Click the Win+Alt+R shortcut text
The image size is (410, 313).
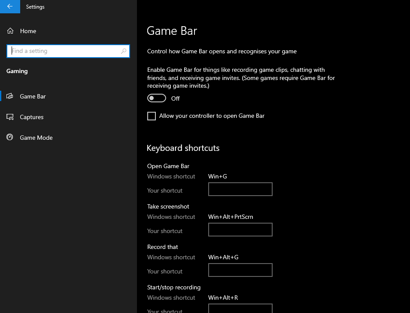[223, 298]
